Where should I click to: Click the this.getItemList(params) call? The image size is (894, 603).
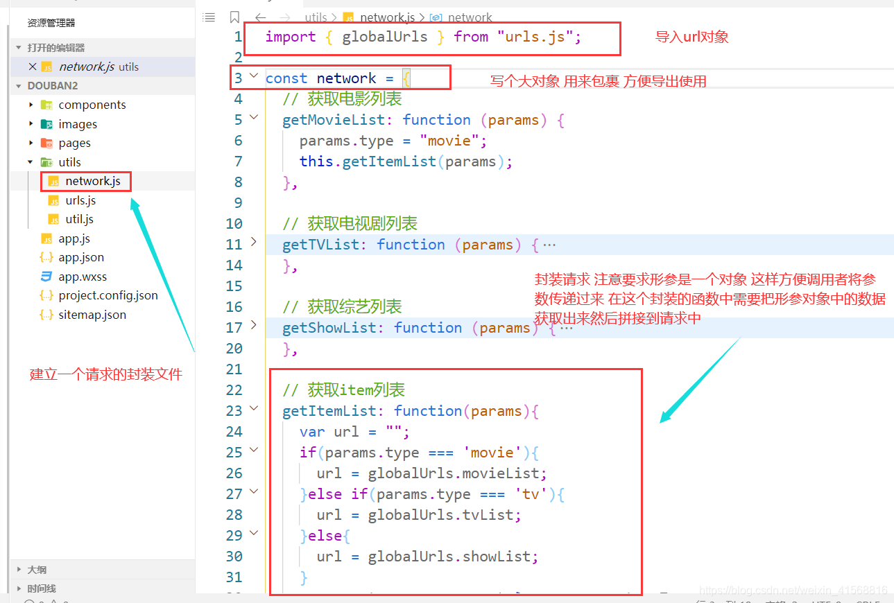(x=402, y=161)
